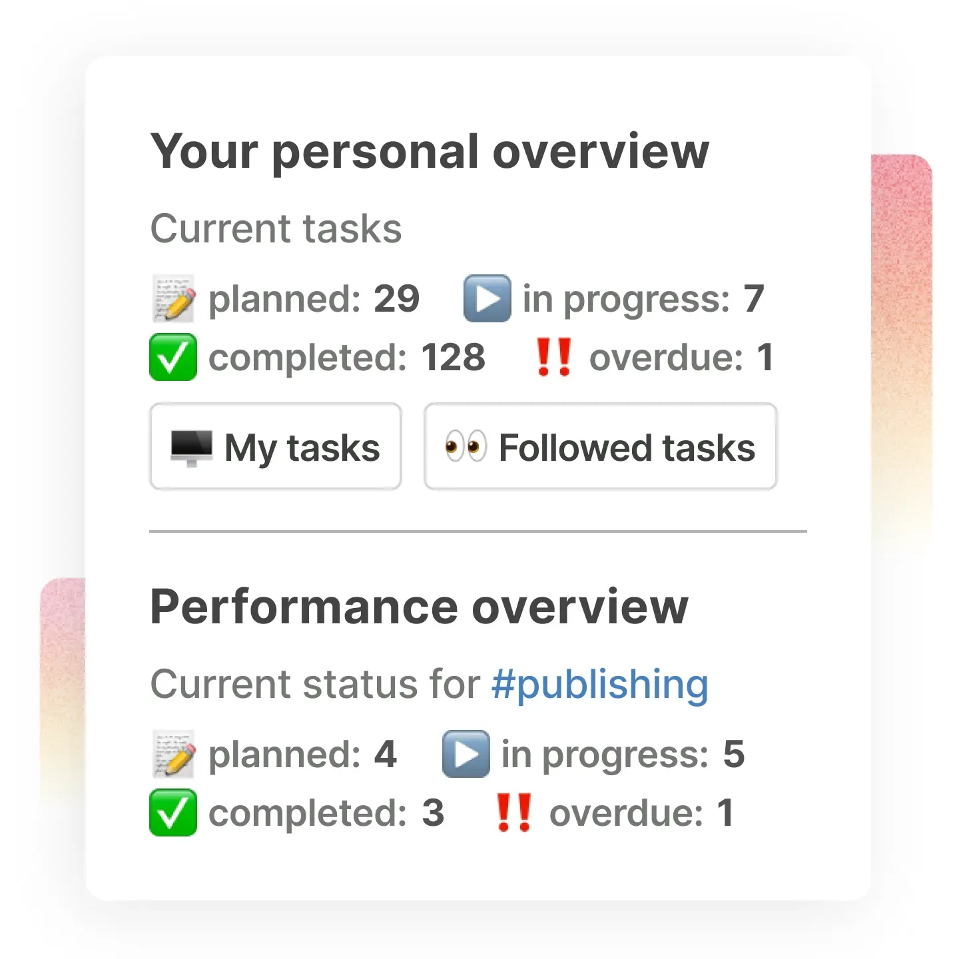This screenshot has width=959, height=959.
Task: Open the My tasks button
Action: [x=276, y=447]
